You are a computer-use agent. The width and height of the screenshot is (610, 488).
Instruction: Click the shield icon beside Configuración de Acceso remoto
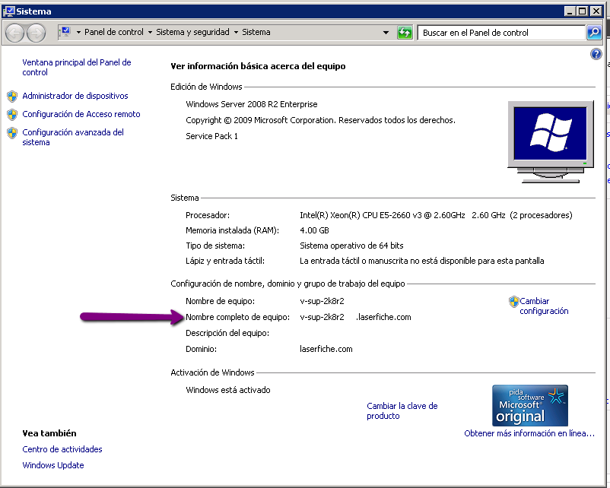coord(12,114)
